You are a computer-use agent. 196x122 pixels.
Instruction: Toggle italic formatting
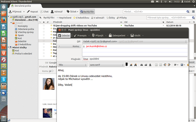pyautogui.click(x=146, y=65)
